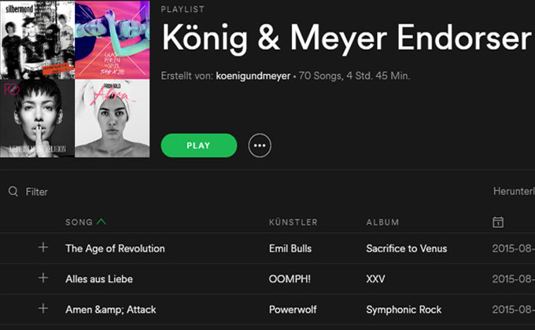Toggle sort direction via SONG header arrow

click(x=101, y=222)
